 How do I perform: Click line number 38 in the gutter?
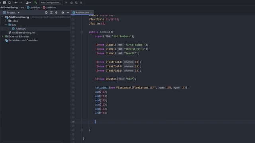click(x=73, y=122)
